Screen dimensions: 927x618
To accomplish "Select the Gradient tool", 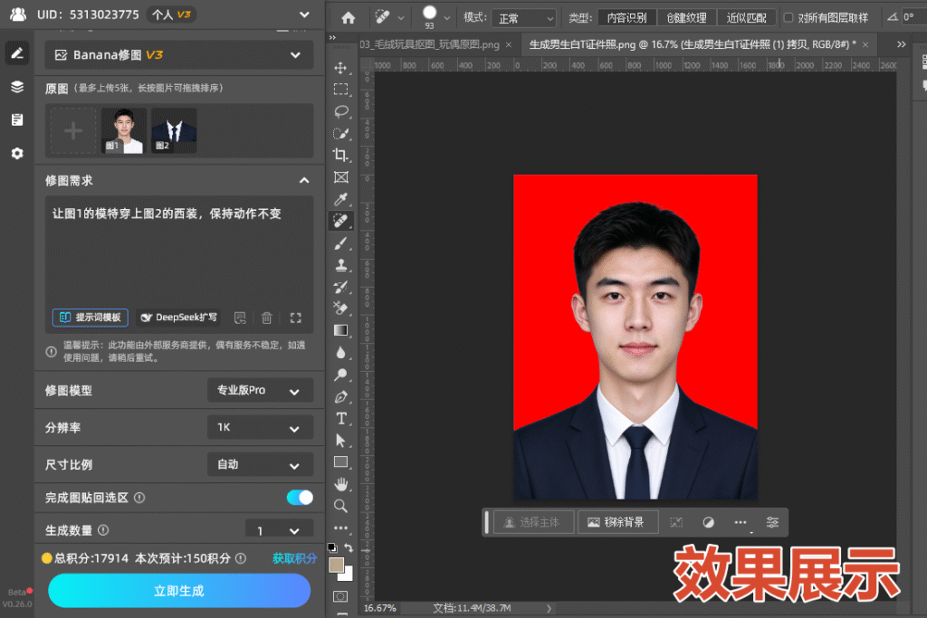I will (340, 330).
